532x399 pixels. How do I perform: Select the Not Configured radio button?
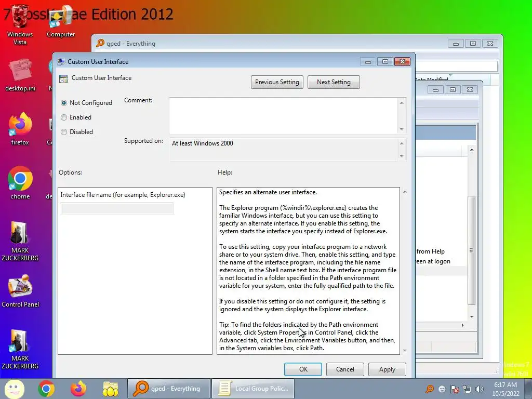click(64, 103)
